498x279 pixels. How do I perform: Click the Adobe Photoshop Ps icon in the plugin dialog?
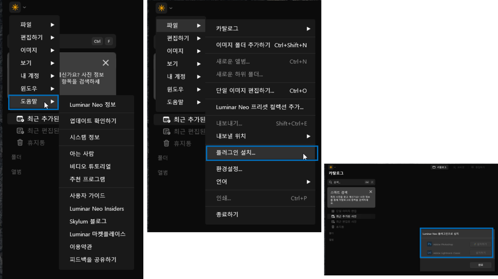click(429, 244)
